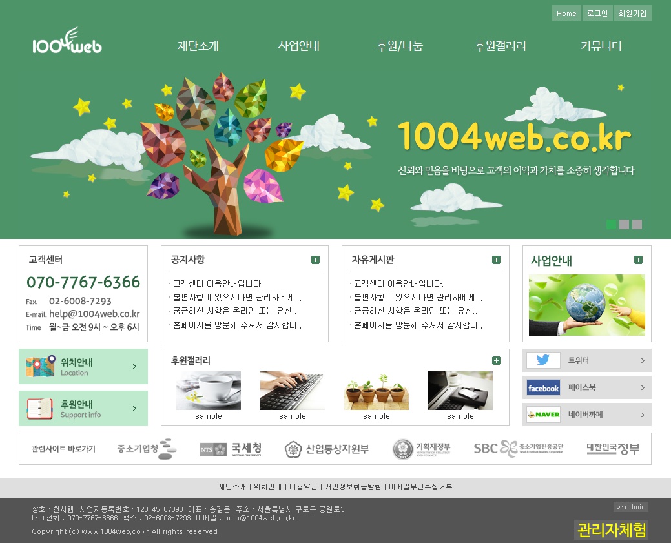Viewport: 671px width, 543px height.
Task: Click the 로그인 button
Action: tap(597, 14)
